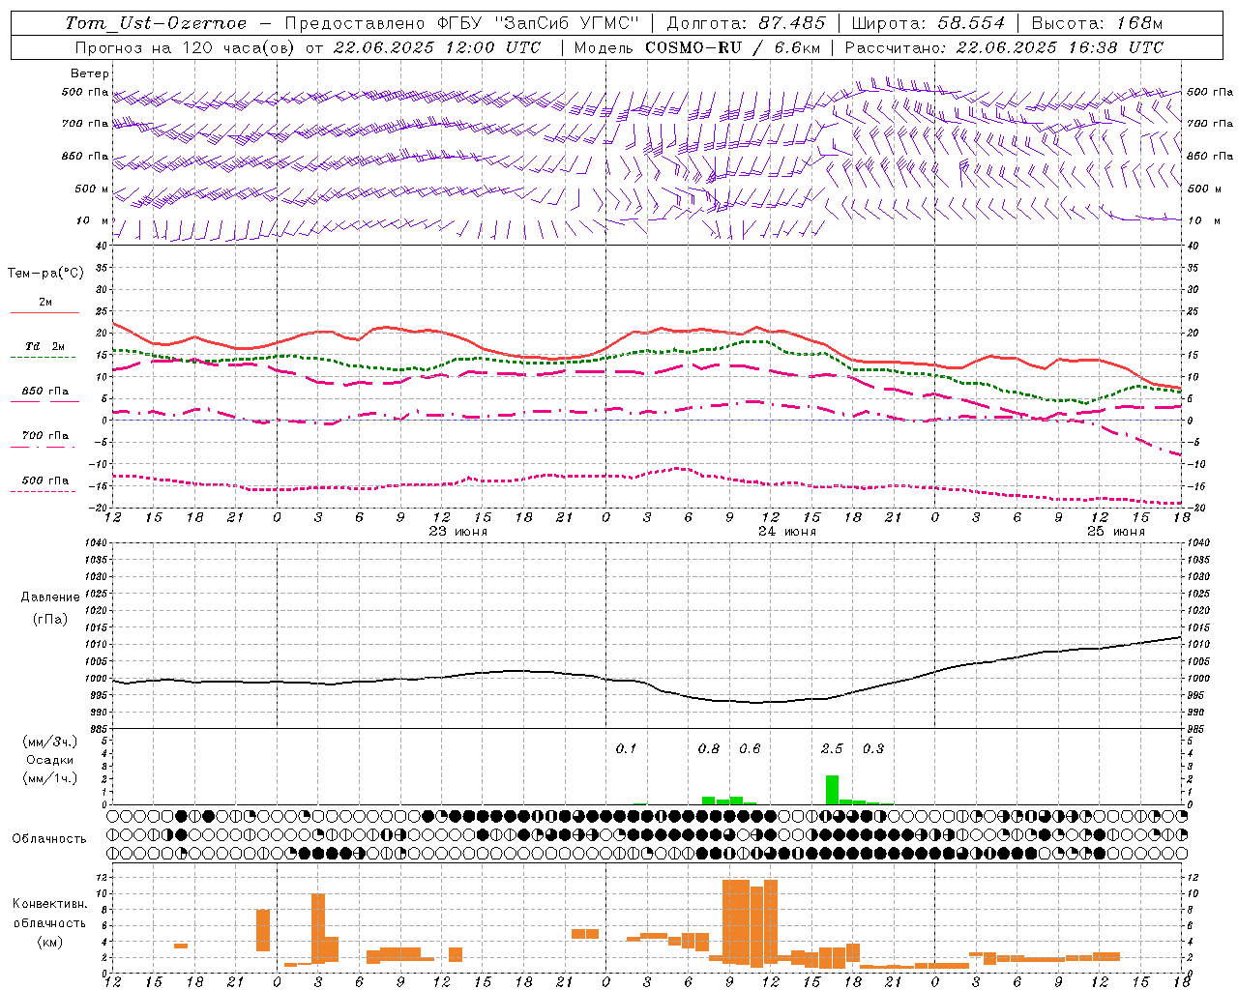Click the tallest green precipitation bar

coord(832,790)
